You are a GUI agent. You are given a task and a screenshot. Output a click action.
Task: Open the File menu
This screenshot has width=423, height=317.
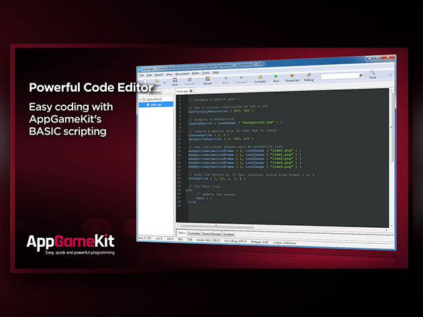coord(140,74)
